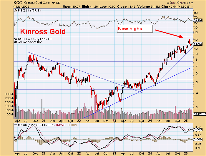Click the Kinross Gold Corp. company name

point(37,3)
